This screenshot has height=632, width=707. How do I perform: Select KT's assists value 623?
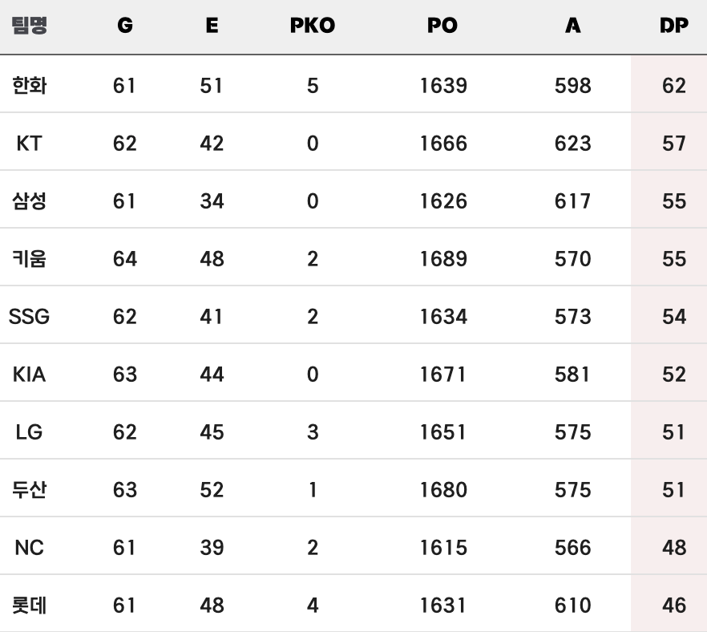click(x=572, y=144)
